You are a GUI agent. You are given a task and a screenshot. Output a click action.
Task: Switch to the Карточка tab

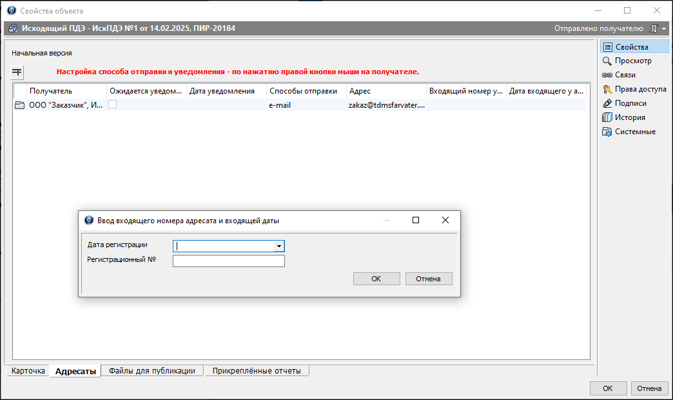click(28, 371)
